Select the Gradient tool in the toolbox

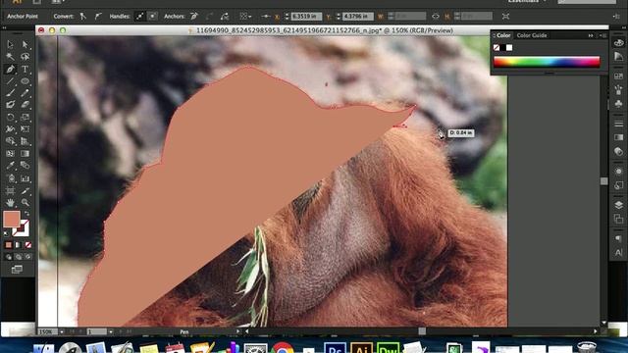click(x=25, y=154)
